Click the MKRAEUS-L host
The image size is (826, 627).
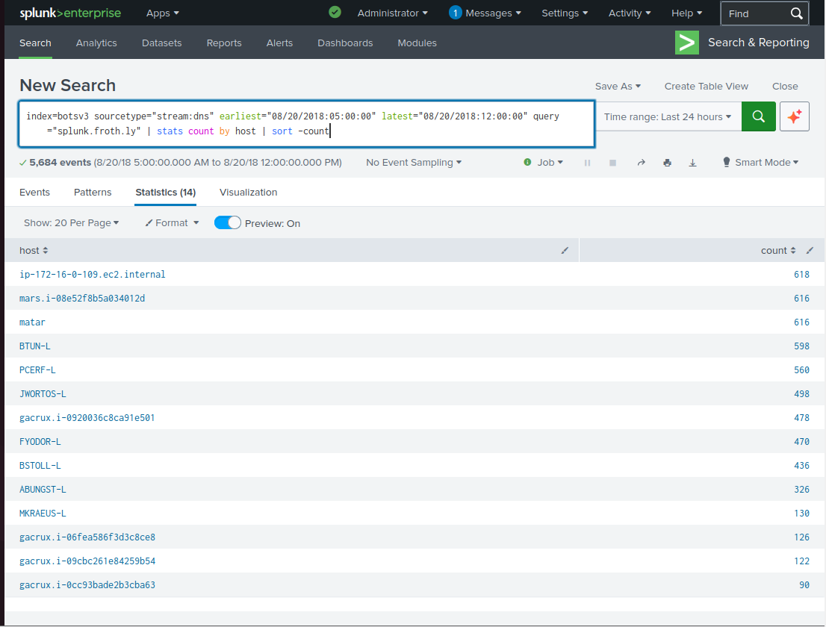coord(43,514)
